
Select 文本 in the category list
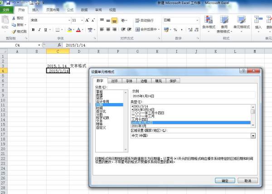click(x=99, y=121)
